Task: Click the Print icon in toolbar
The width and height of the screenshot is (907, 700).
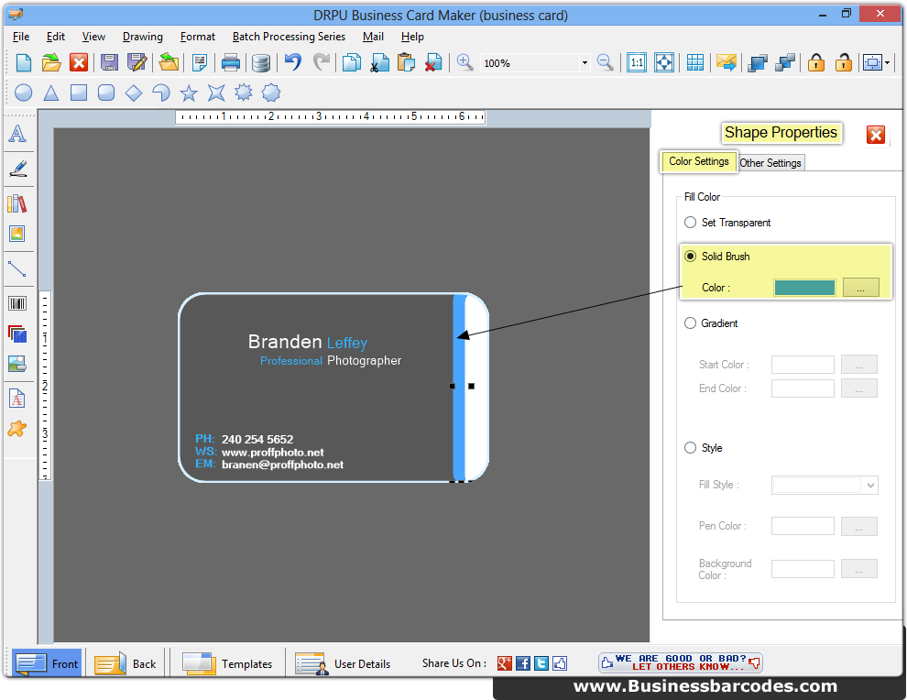Action: 230,62
